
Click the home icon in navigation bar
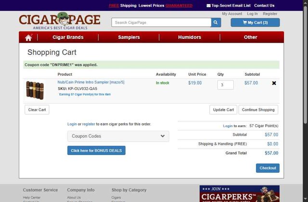[x=28, y=37]
